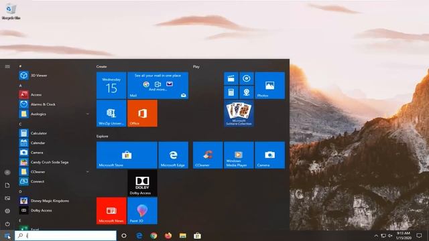
Task: Open the Office tile
Action: coord(142,113)
